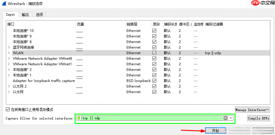Toggle promiscuous checkbox for 以太网 2
Image resolution: width=275 pixels, height=135 pixels.
[x=154, y=86]
